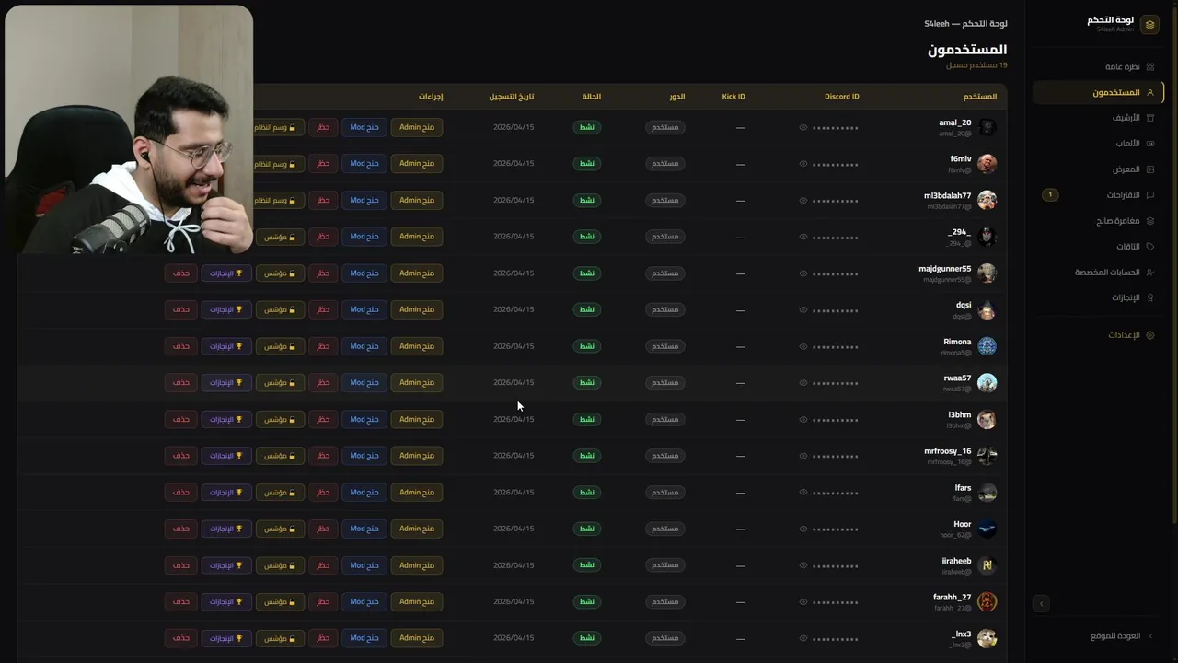Click the avatar thumbnail of ml3bdalah77

987,200
